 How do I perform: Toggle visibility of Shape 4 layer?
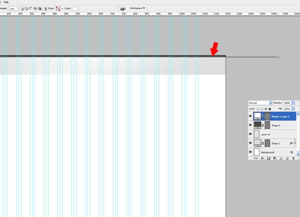tap(250, 125)
